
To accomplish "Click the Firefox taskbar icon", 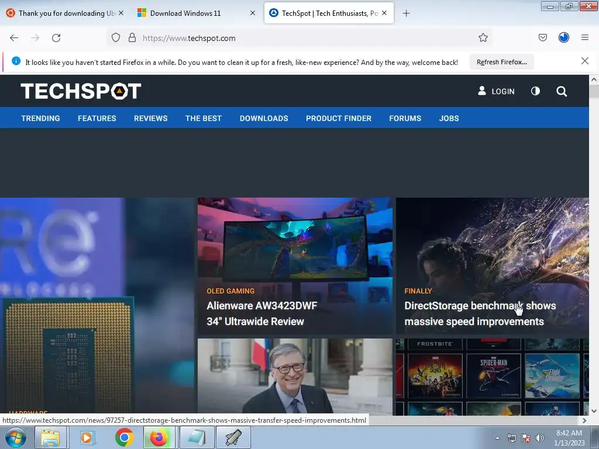I will [x=159, y=437].
